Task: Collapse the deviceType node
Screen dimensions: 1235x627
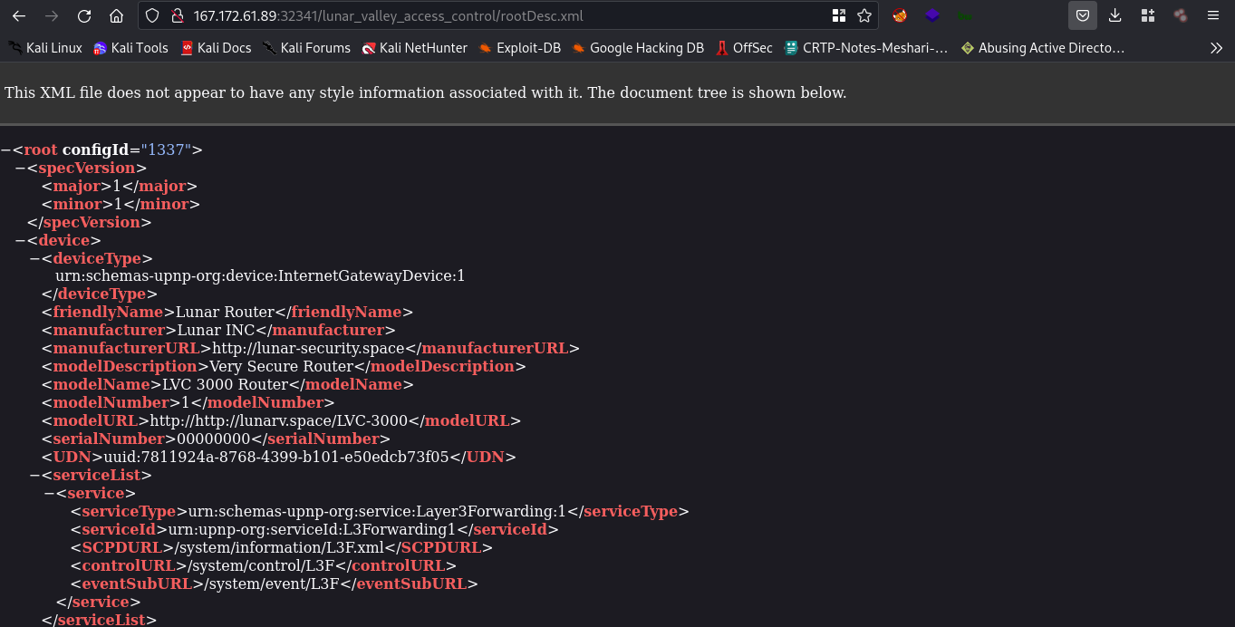Action: pos(34,258)
